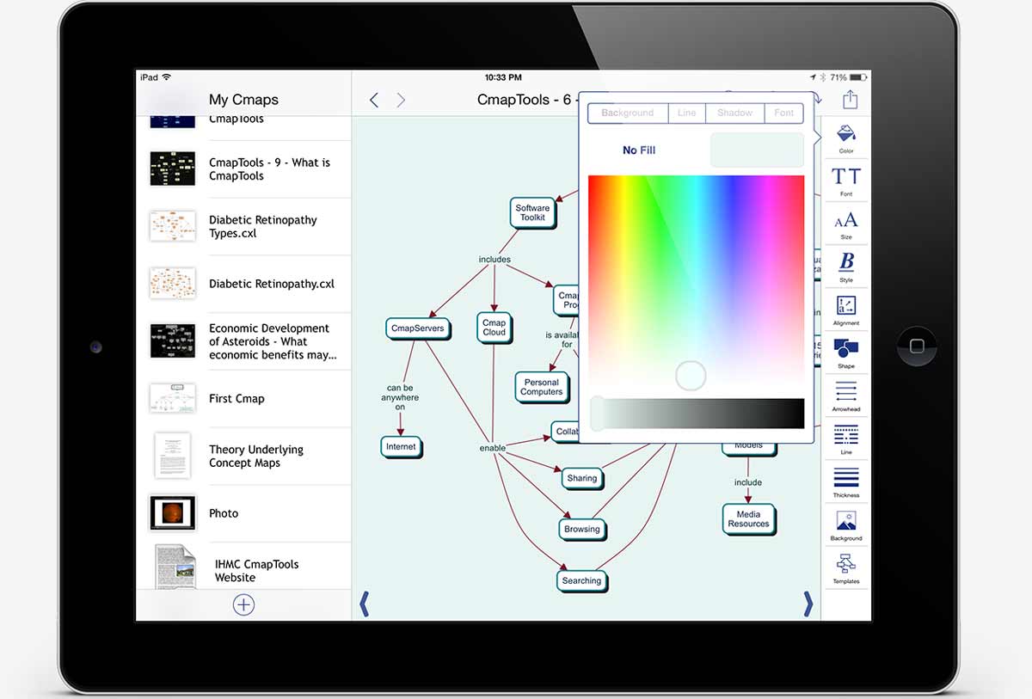Add a new Cmap with plus button
Image resolution: width=1032 pixels, height=699 pixels.
tap(243, 605)
